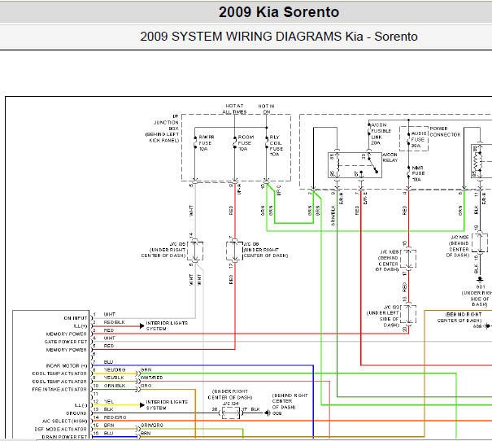Viewport: 492px width, 441px height.
Task: Click the G09 ground symbol beside J/C I34
Action: pyautogui.click(x=267, y=413)
